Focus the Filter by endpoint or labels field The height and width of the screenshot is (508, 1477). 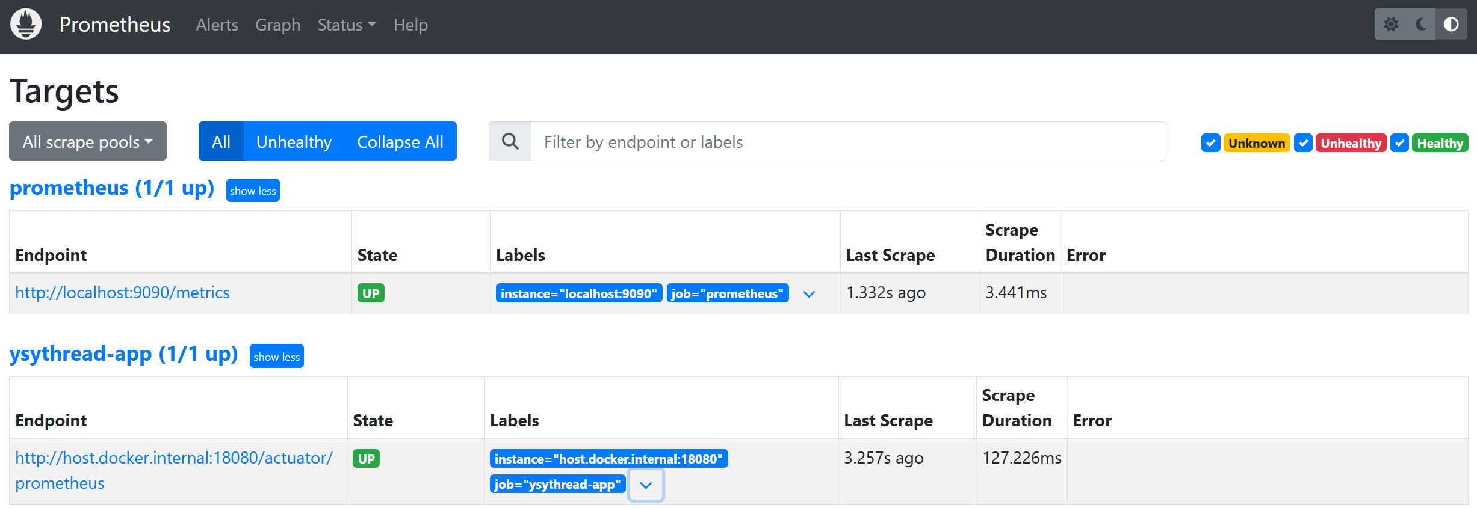pyautogui.click(x=848, y=141)
